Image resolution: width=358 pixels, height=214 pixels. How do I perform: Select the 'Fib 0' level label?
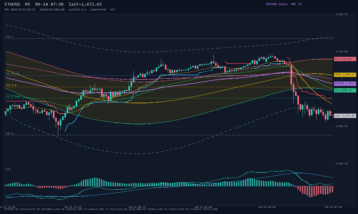[x=9, y=133]
